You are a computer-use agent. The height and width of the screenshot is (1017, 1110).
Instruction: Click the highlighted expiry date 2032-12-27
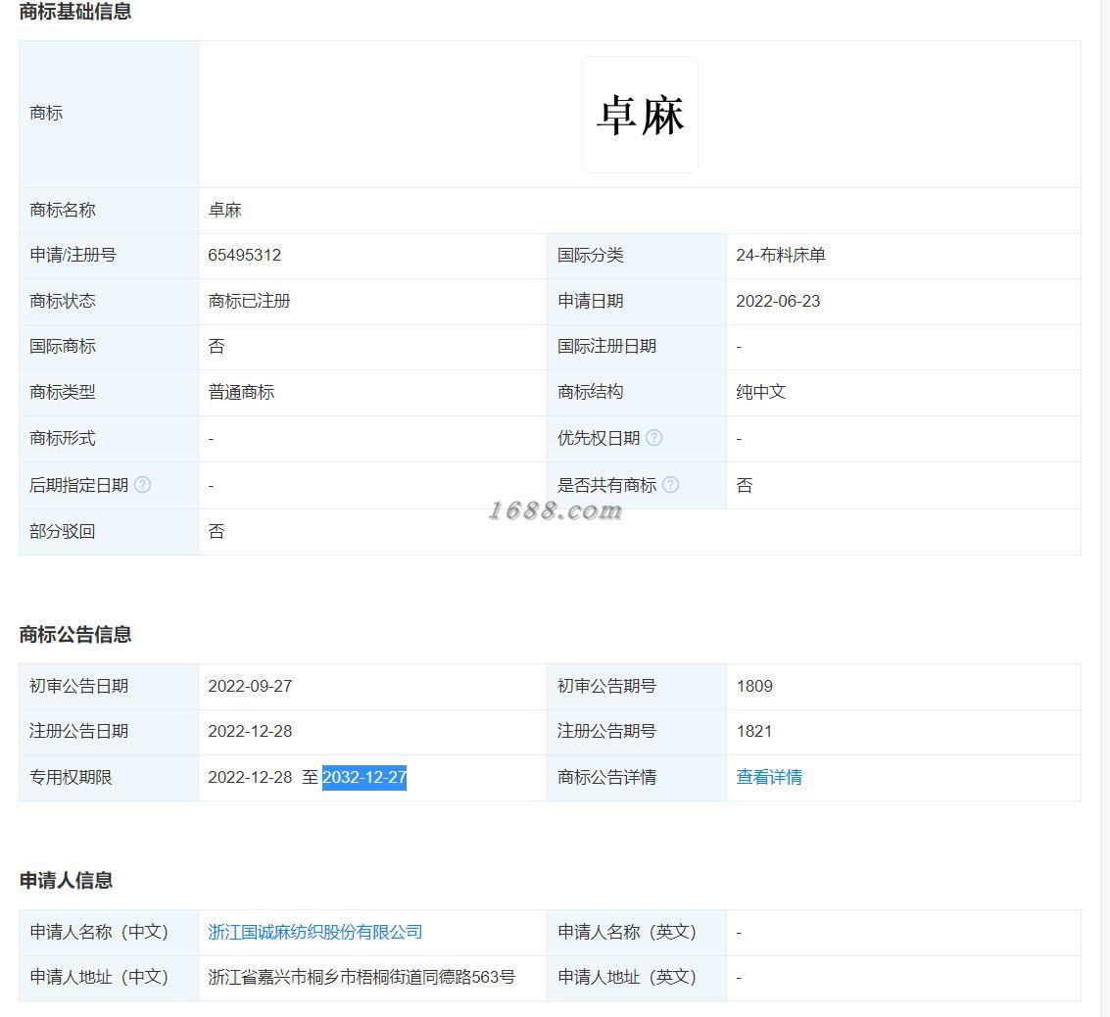point(363,777)
